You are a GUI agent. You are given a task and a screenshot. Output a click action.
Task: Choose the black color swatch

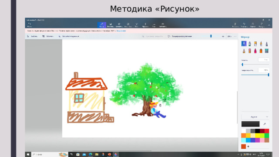coord(258,131)
